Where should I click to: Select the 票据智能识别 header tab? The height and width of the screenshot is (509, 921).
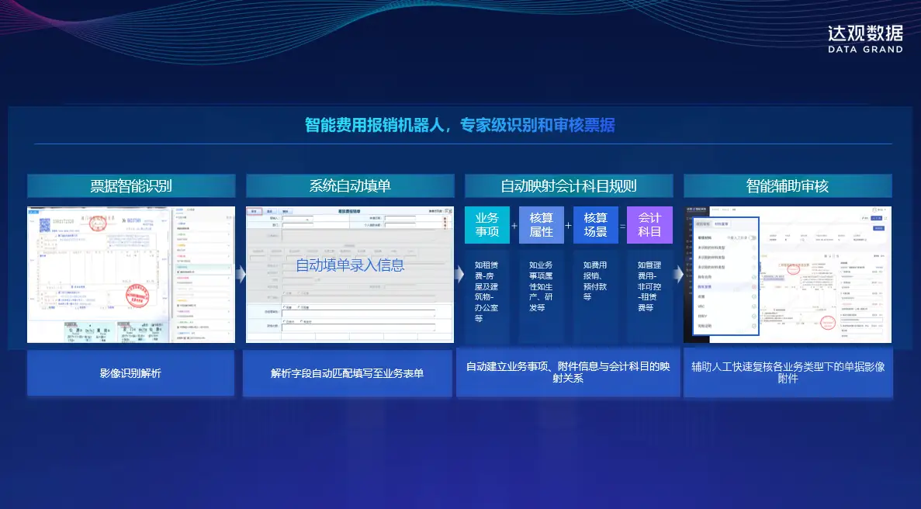click(x=131, y=185)
